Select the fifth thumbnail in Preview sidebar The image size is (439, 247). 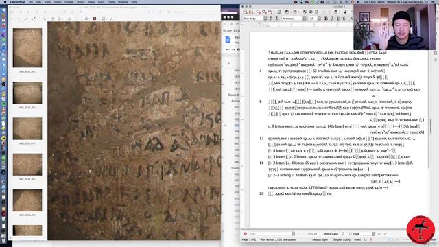[27, 200]
